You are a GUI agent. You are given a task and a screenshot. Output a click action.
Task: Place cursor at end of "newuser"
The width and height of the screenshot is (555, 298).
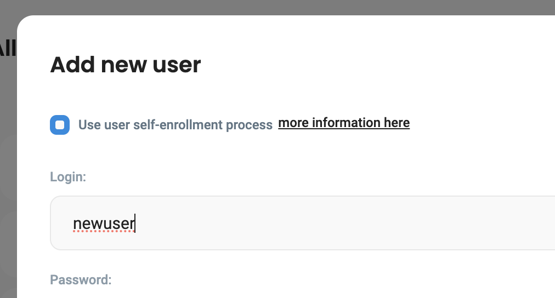pyautogui.click(x=135, y=223)
